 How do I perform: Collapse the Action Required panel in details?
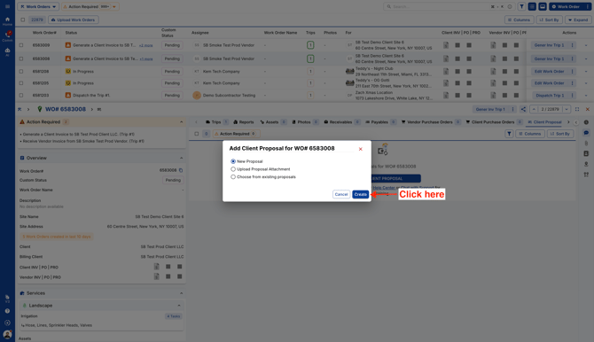tap(181, 122)
